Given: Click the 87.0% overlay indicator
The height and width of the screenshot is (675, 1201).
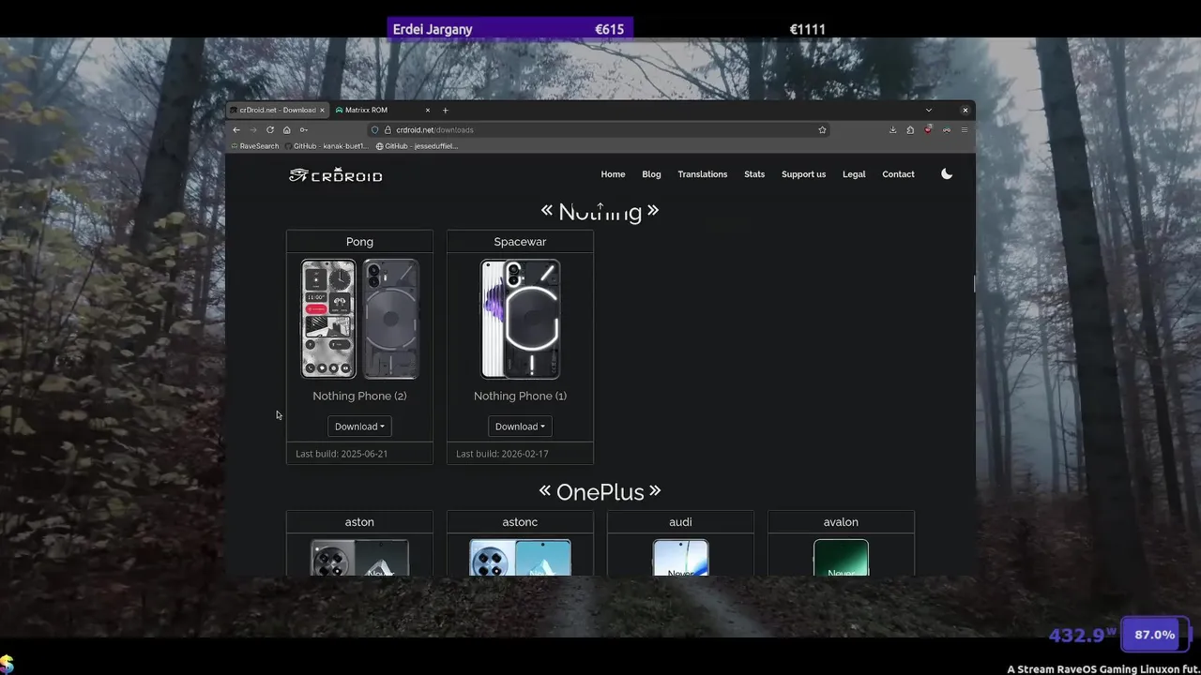Looking at the screenshot, I should point(1155,635).
